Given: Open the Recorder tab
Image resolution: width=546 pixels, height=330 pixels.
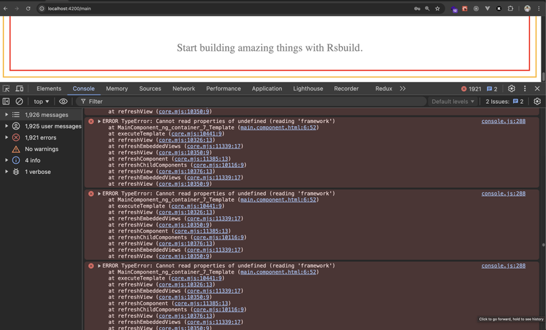Looking at the screenshot, I should tap(347, 89).
